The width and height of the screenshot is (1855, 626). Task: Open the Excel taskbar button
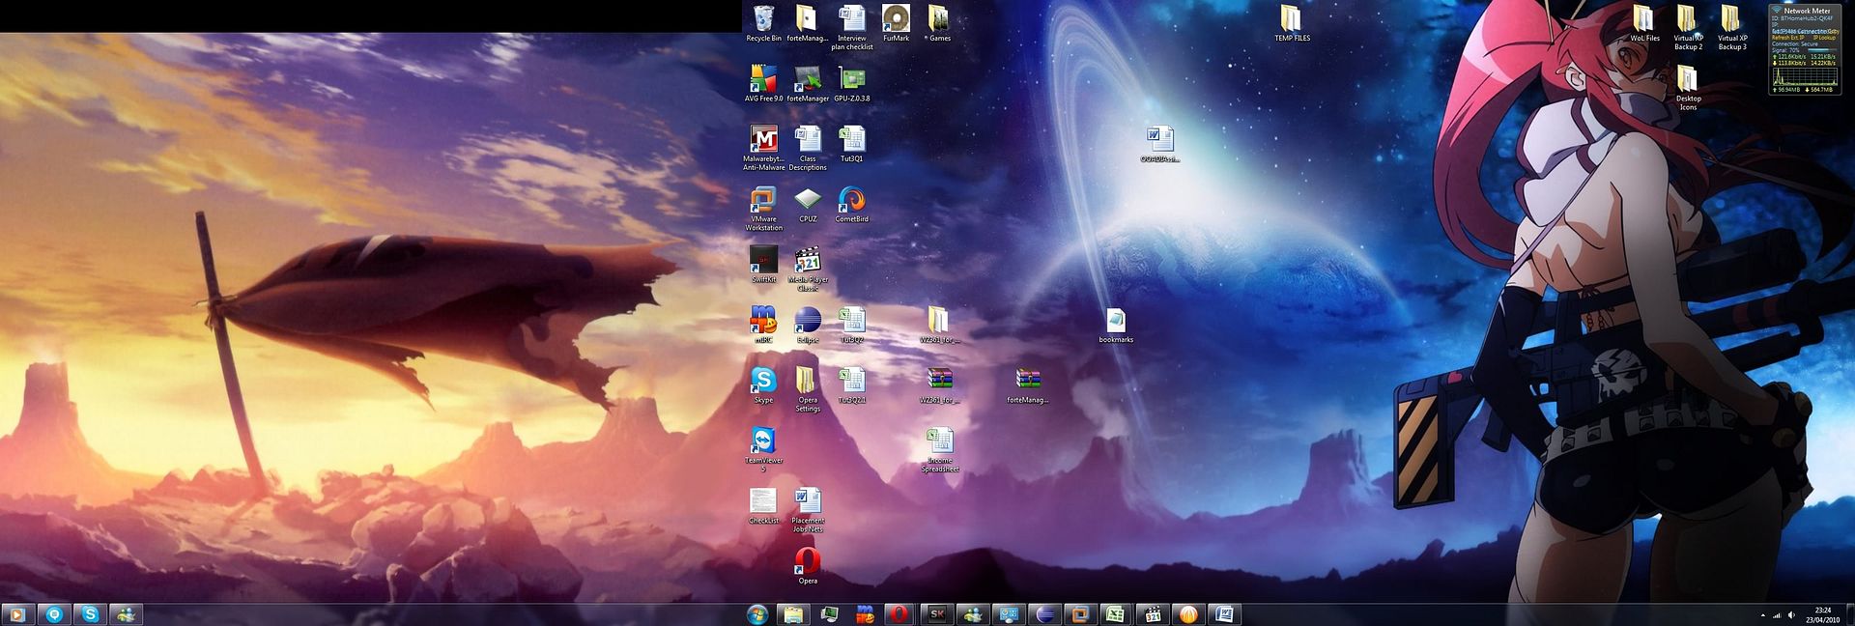1115,614
